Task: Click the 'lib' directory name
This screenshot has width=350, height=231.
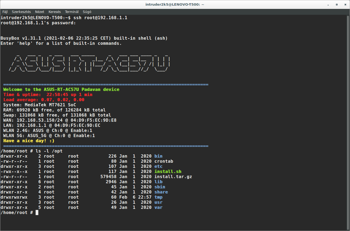Action: (x=158, y=182)
